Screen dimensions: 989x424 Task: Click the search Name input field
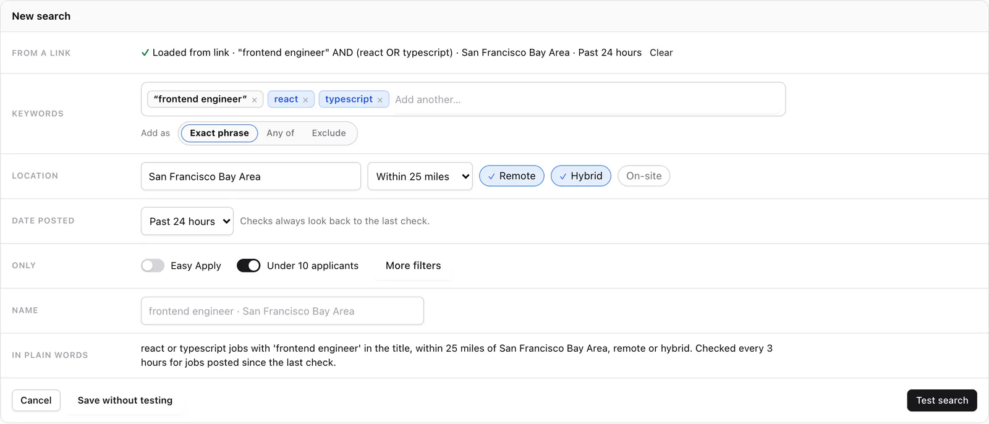click(282, 311)
